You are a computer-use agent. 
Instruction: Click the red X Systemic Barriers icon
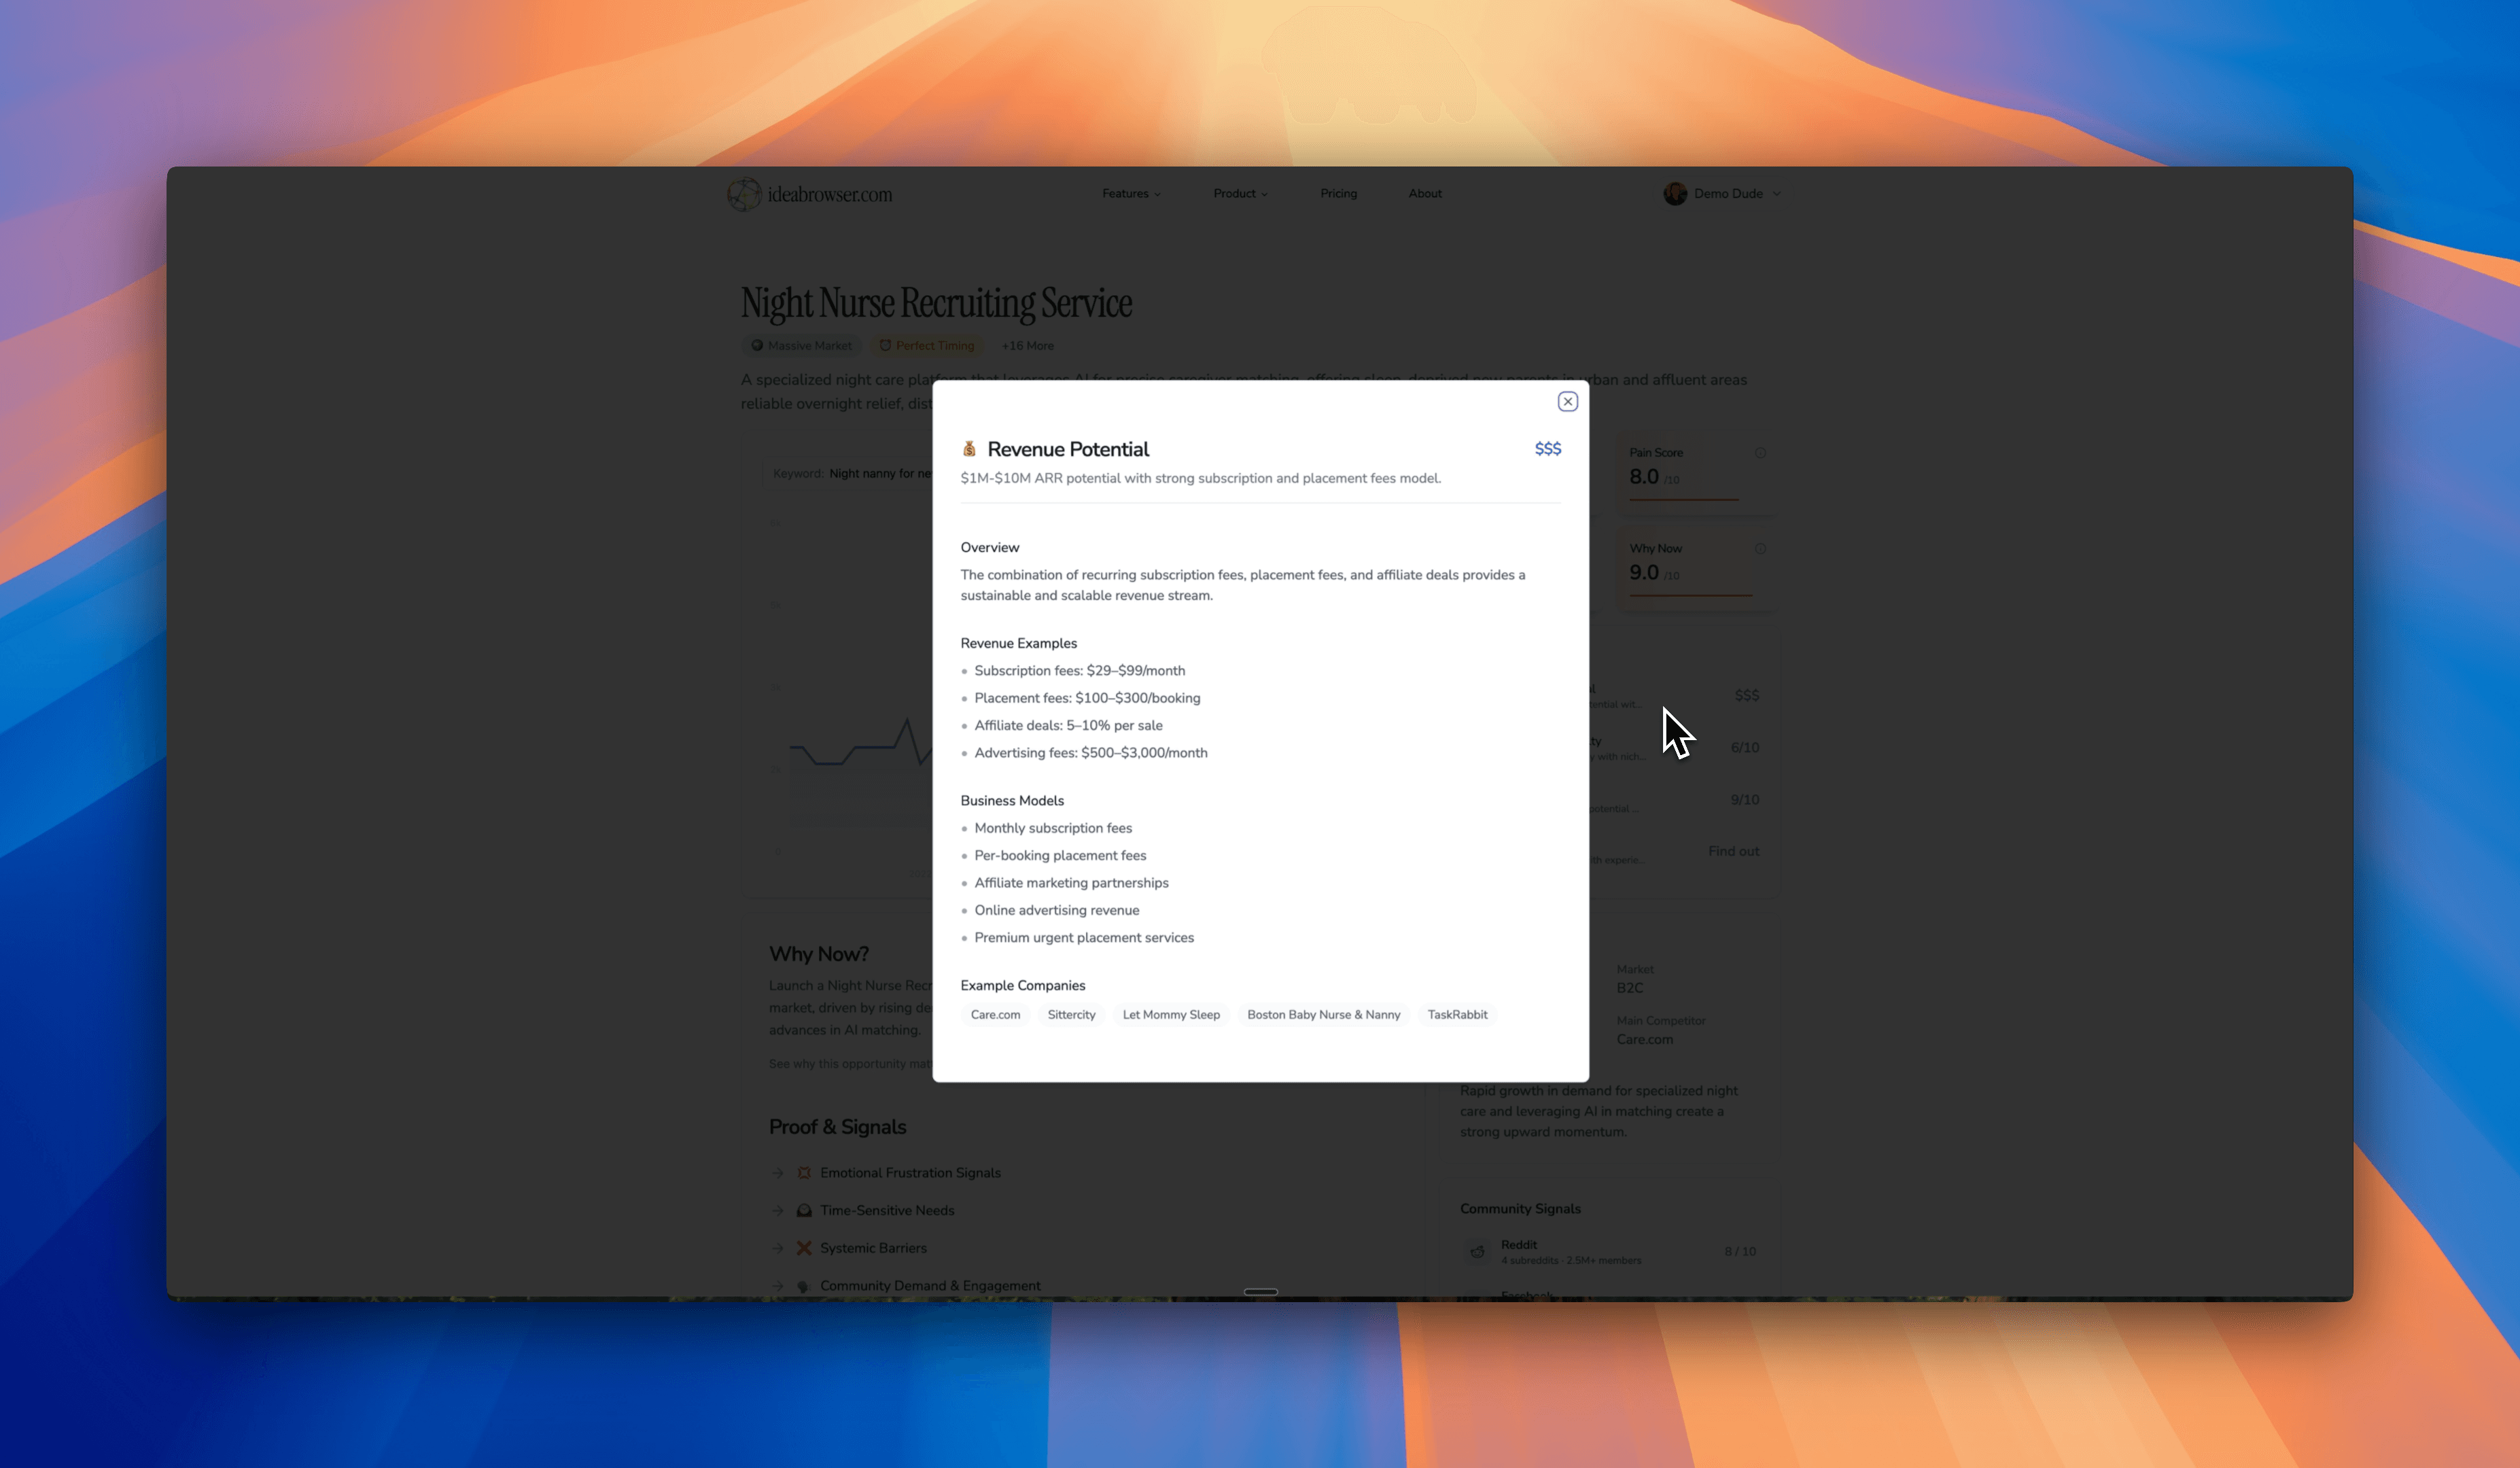(804, 1248)
